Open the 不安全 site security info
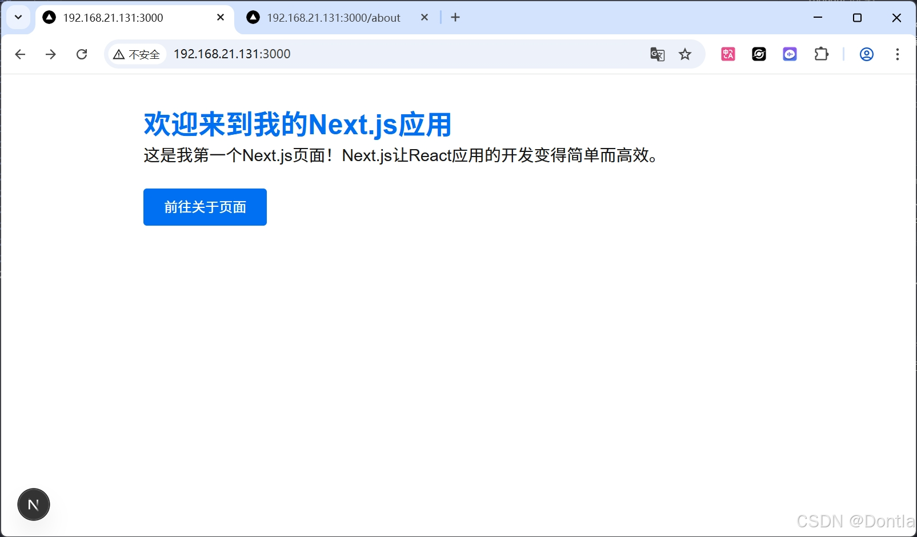The image size is (917, 537). (x=137, y=54)
